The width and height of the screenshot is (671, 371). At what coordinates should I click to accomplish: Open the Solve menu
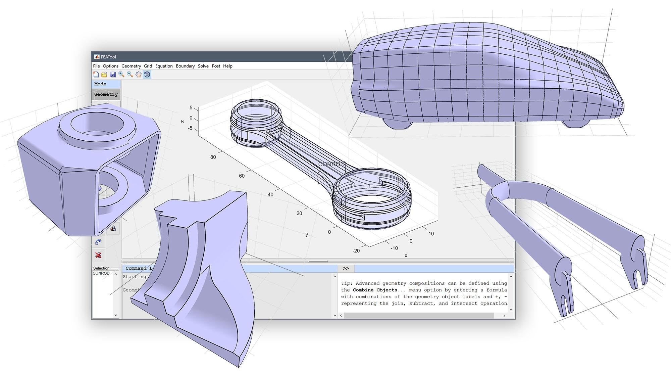tap(203, 66)
